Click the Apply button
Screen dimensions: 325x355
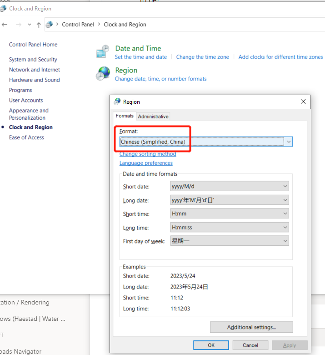click(x=290, y=345)
